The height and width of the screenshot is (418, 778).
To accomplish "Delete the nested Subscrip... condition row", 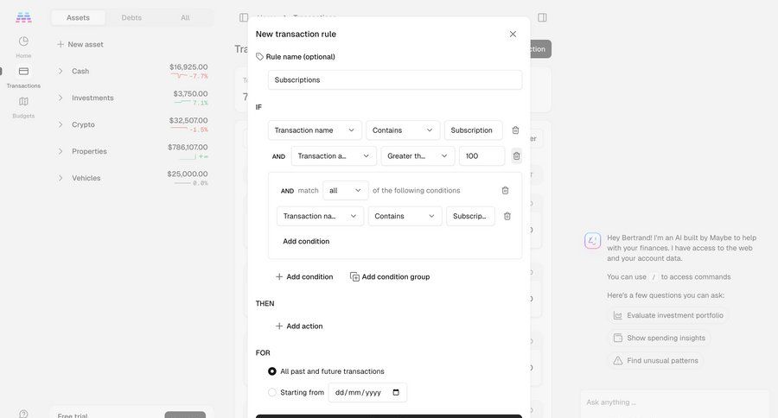I will pyautogui.click(x=507, y=216).
